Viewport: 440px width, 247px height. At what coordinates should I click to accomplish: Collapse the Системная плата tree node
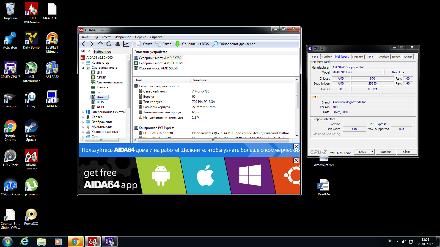pos(83,68)
